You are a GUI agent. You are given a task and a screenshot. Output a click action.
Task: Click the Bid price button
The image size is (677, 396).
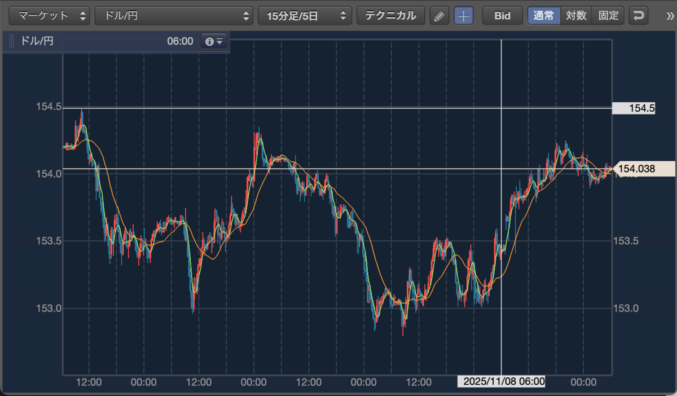pos(502,16)
